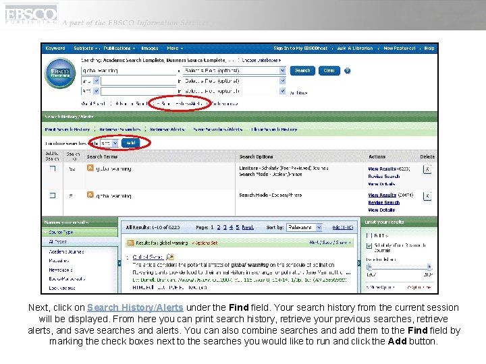This screenshot has height=364, width=486.
Task: Open the Publications menu
Action: click(x=119, y=49)
